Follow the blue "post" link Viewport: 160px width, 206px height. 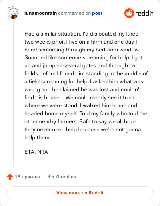[x=97, y=13]
